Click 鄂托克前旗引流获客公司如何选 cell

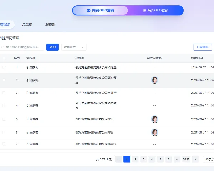click(96, 67)
